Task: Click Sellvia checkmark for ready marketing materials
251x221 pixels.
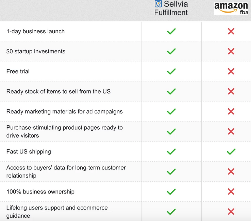Action: coord(171,111)
